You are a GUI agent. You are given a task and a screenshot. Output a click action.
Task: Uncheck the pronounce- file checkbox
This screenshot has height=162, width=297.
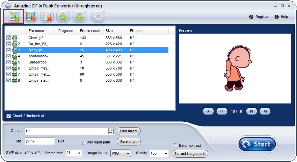coord(8,56)
